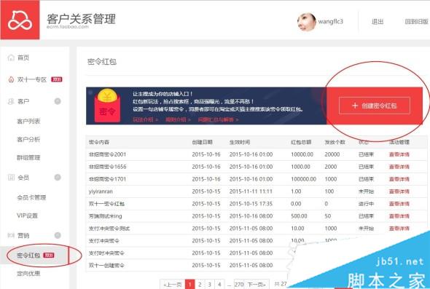Go to the previous page with 上一页
Viewport: 430px width, 289px height.
click(173, 285)
